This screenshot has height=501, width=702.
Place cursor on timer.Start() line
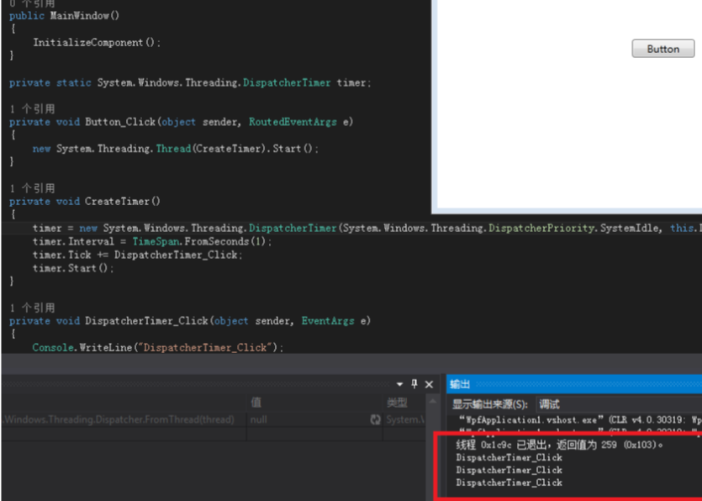coord(73,268)
